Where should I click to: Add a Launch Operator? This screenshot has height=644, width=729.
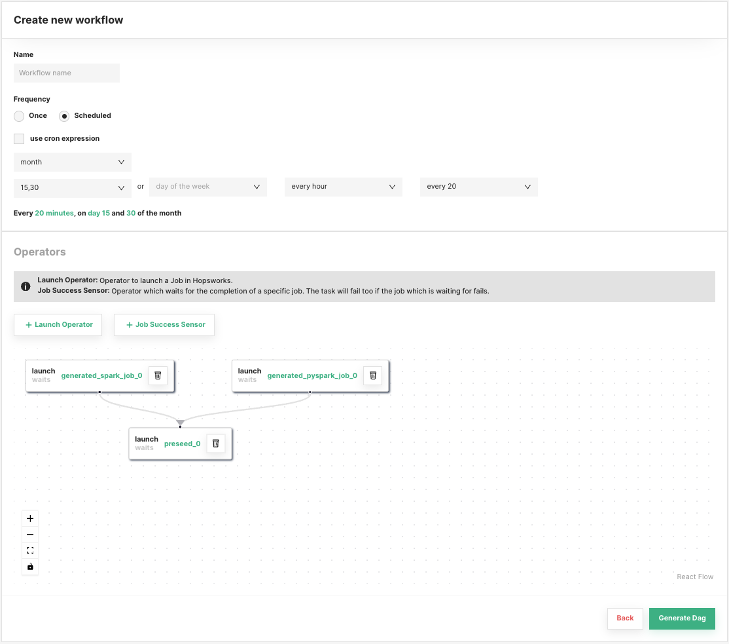58,324
